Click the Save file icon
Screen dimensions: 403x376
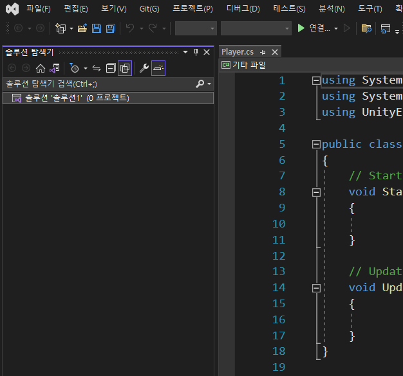(x=97, y=28)
